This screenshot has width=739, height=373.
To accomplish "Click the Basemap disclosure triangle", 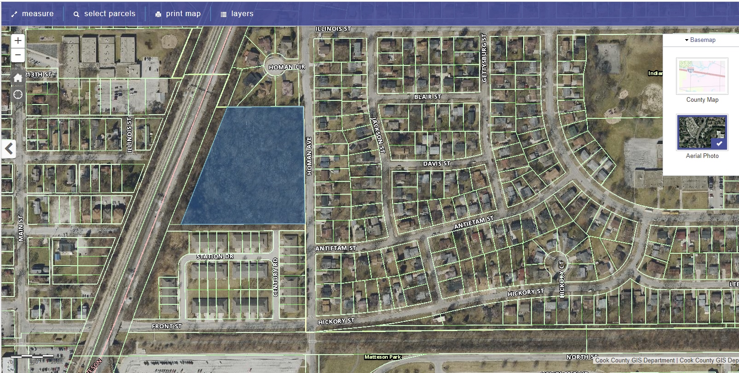I will click(687, 40).
